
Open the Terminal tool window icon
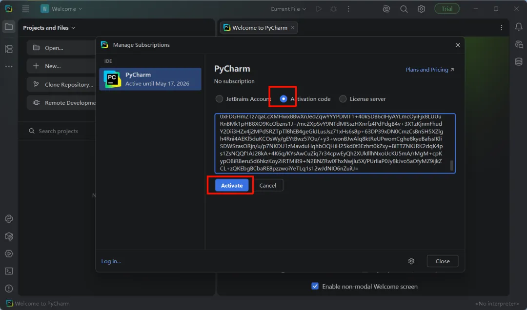pyautogui.click(x=9, y=271)
